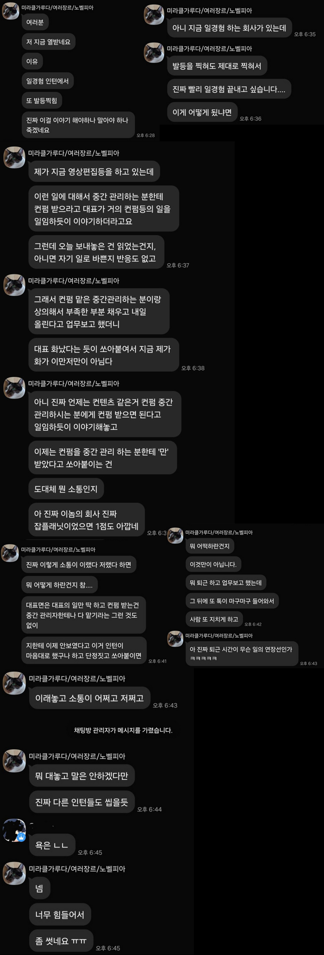Click the cat avatar next to '제가 지금 영상편집등을 하고 있는데'

click(14, 157)
